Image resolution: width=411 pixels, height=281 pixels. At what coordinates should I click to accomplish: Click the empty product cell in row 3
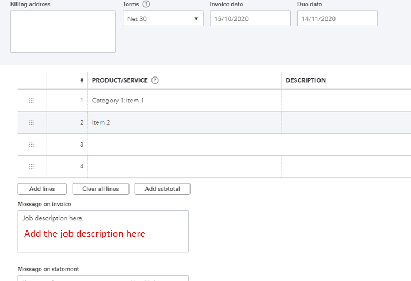click(x=184, y=144)
